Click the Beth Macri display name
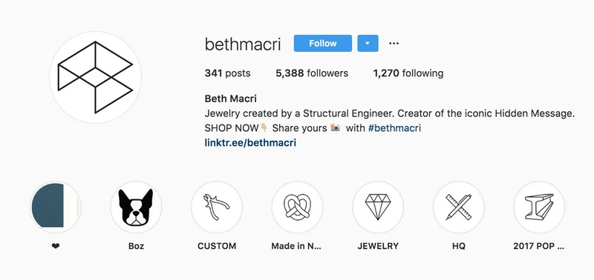This screenshot has height=280, width=594. click(231, 99)
